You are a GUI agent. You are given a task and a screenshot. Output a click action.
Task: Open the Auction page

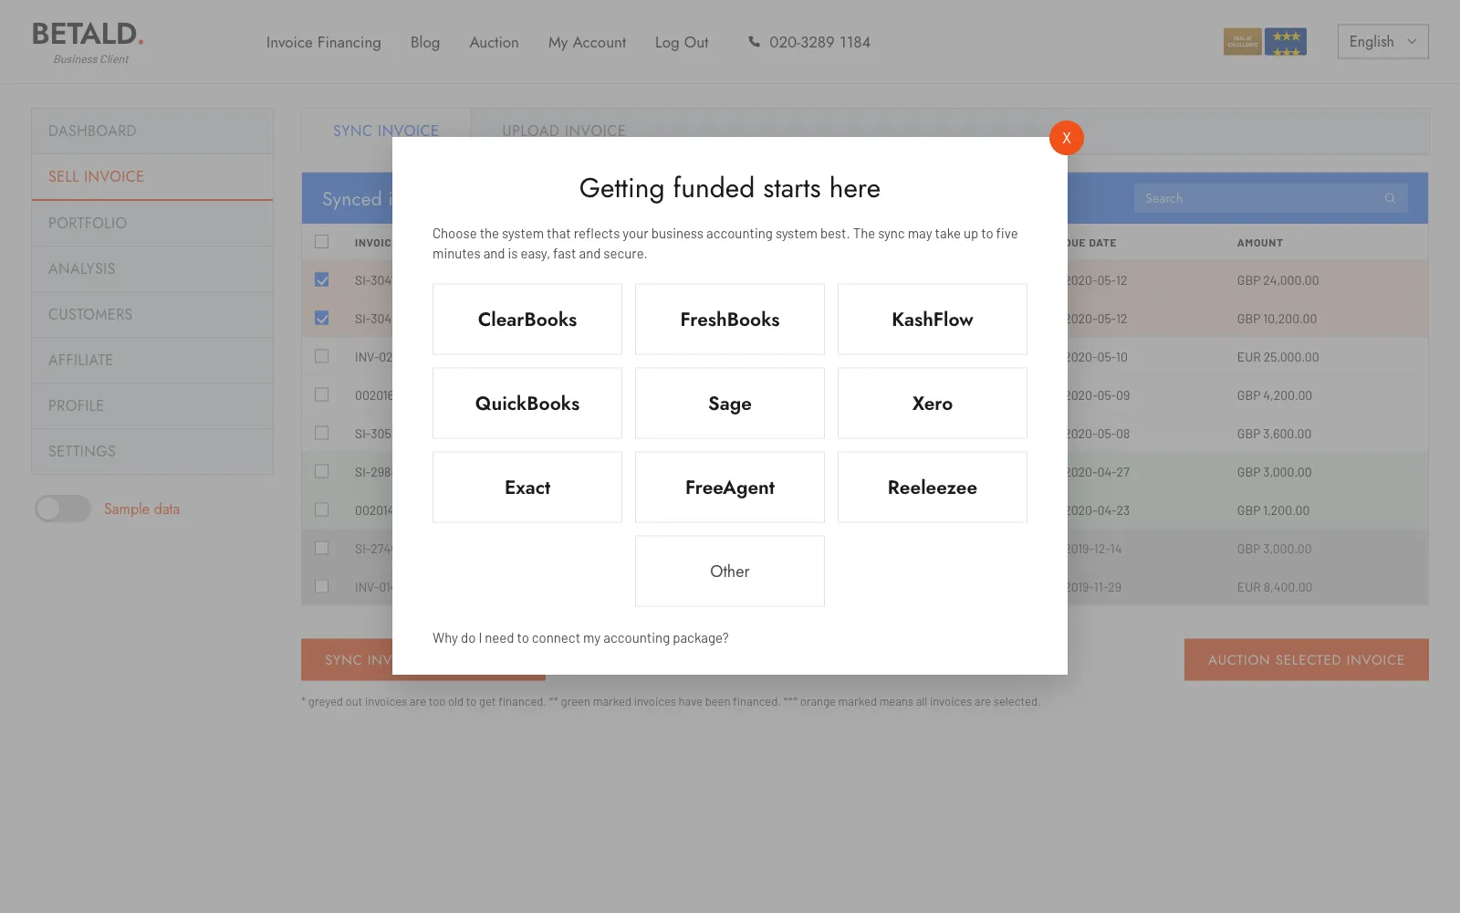[x=494, y=42]
